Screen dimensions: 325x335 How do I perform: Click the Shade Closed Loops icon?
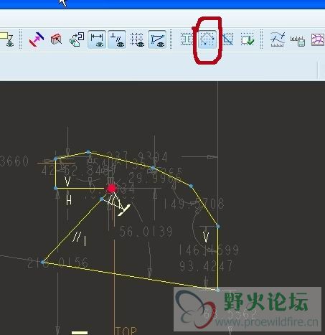coord(187,39)
